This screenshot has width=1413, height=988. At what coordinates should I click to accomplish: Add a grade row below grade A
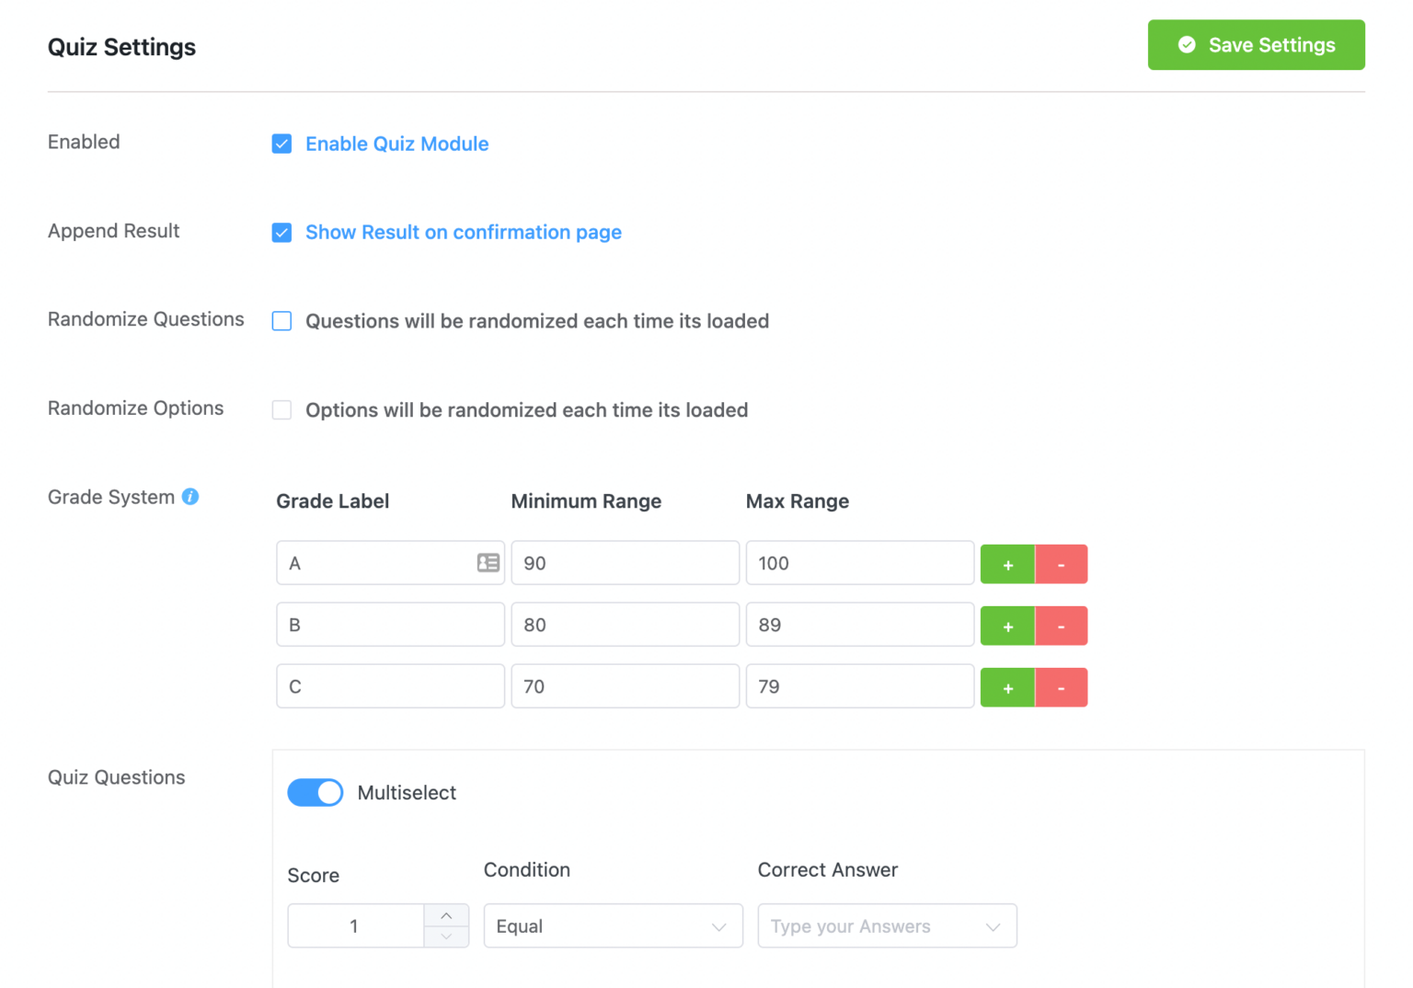point(1007,564)
